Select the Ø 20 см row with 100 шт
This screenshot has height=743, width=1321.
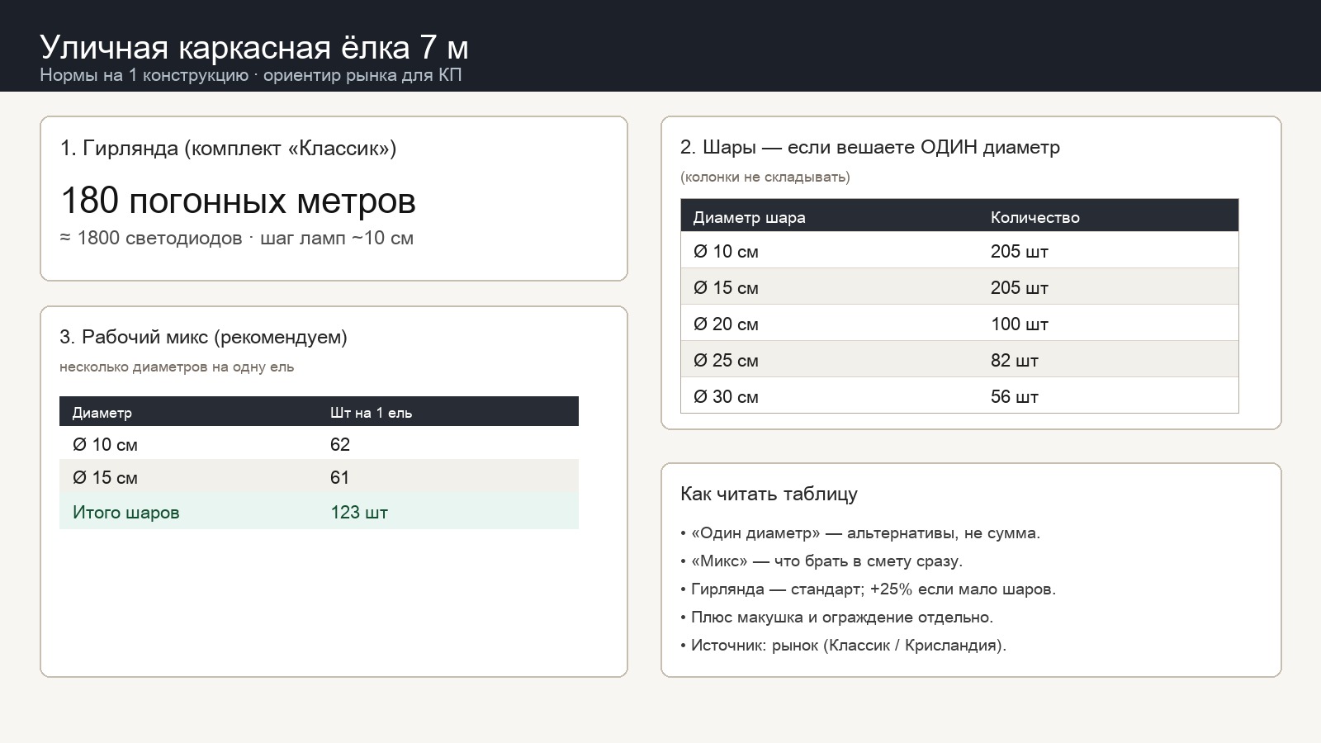coord(959,323)
